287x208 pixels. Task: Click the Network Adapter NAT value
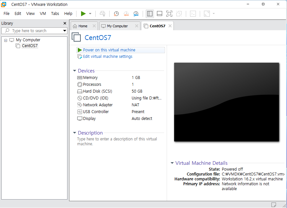(135, 105)
